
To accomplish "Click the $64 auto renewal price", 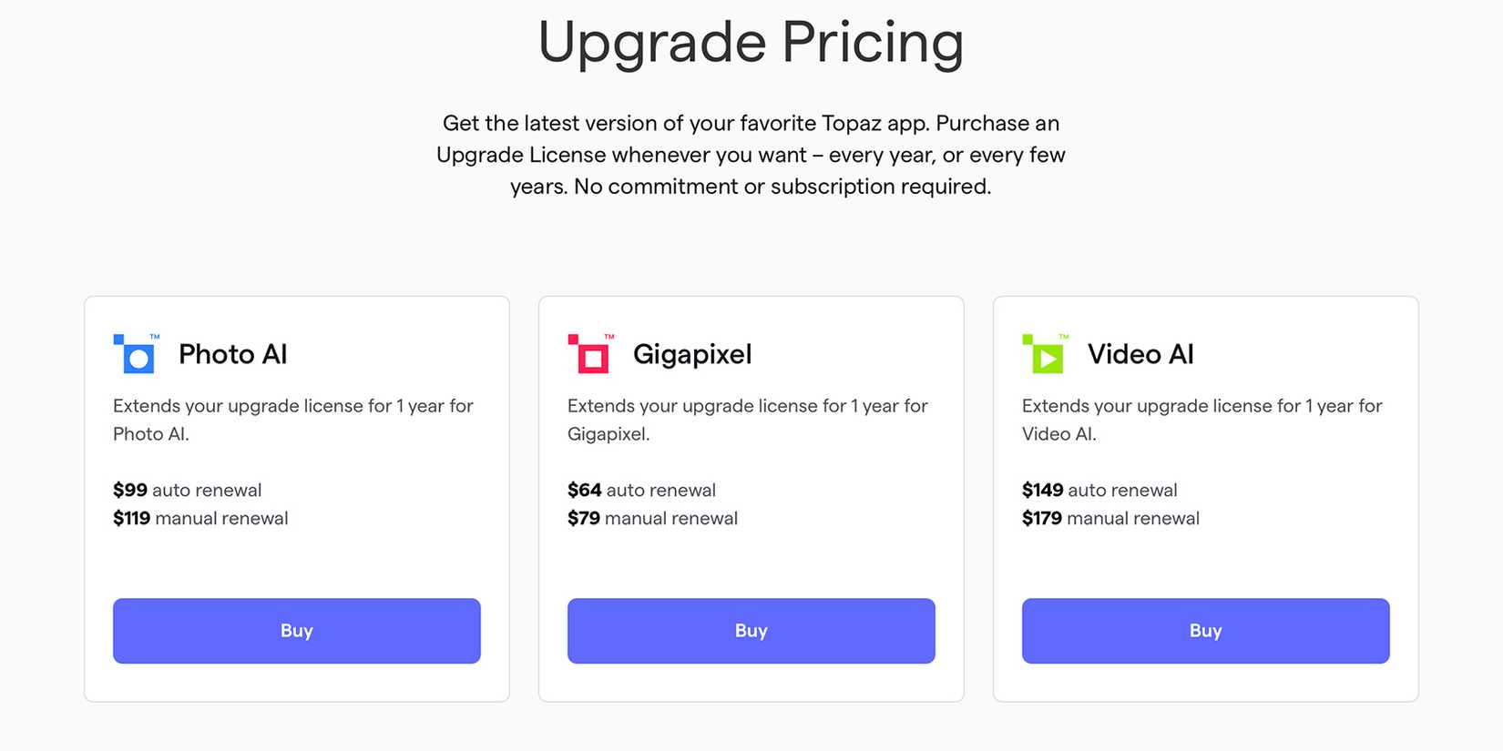I will pos(641,490).
